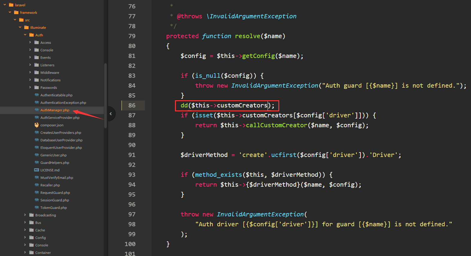The height and width of the screenshot is (256, 471).
Task: Click the PHP icon of AuthenticationException.php
Action: coord(37,102)
